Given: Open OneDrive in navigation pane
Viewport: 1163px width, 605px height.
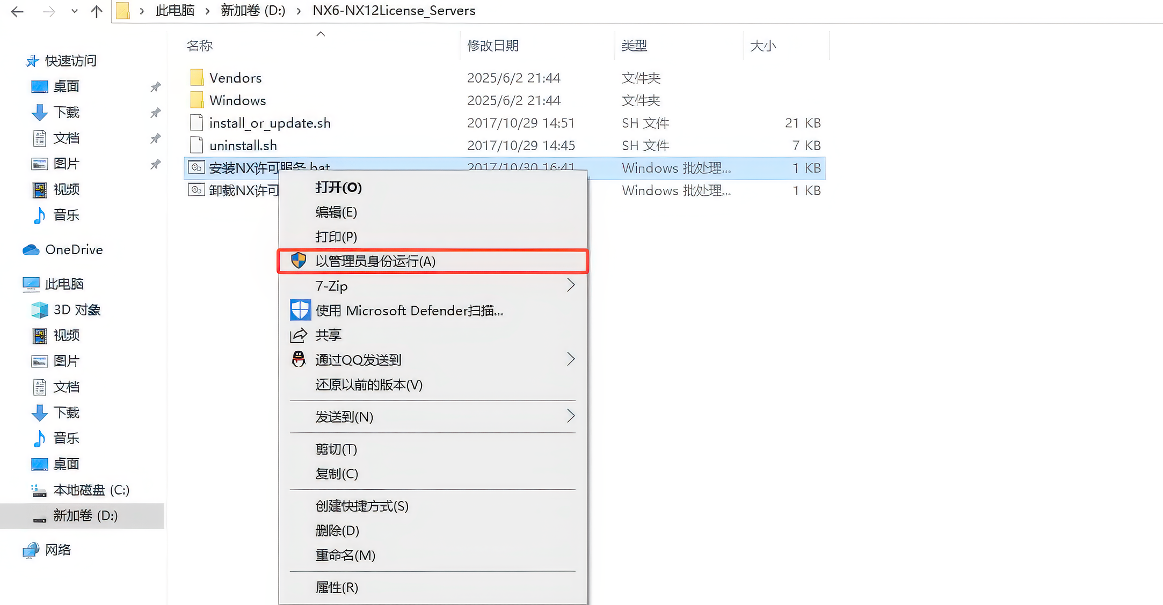Looking at the screenshot, I should point(74,249).
